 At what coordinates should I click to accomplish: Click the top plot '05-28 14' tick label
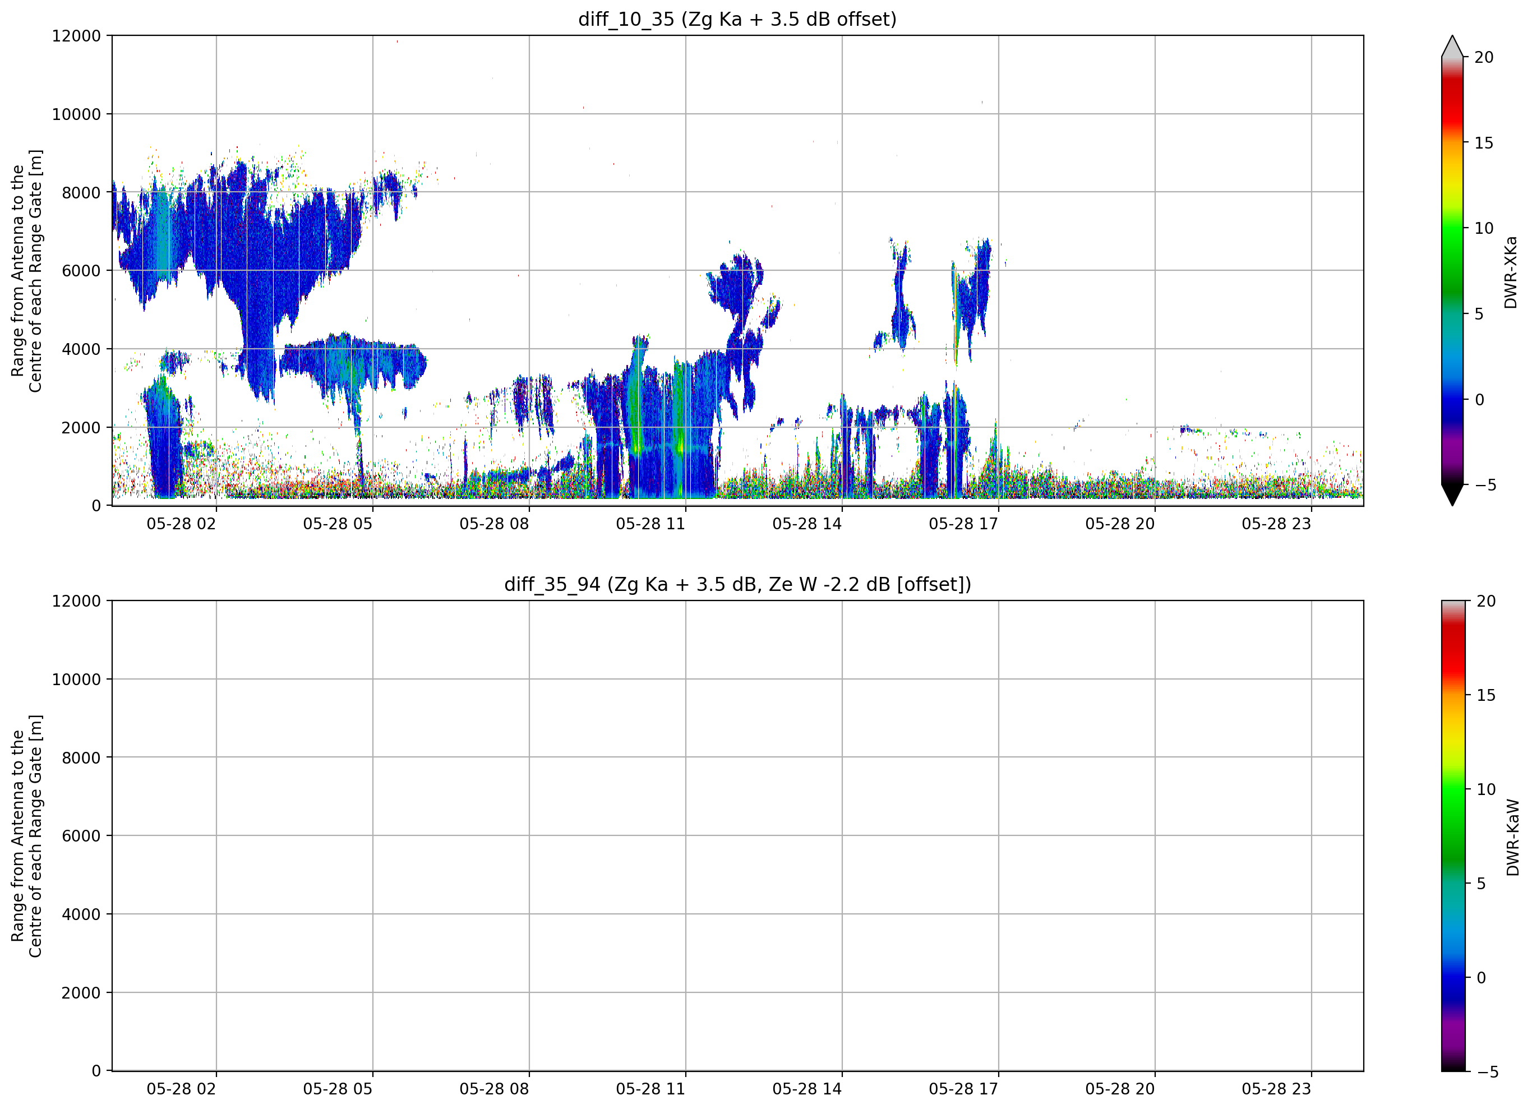point(807,524)
